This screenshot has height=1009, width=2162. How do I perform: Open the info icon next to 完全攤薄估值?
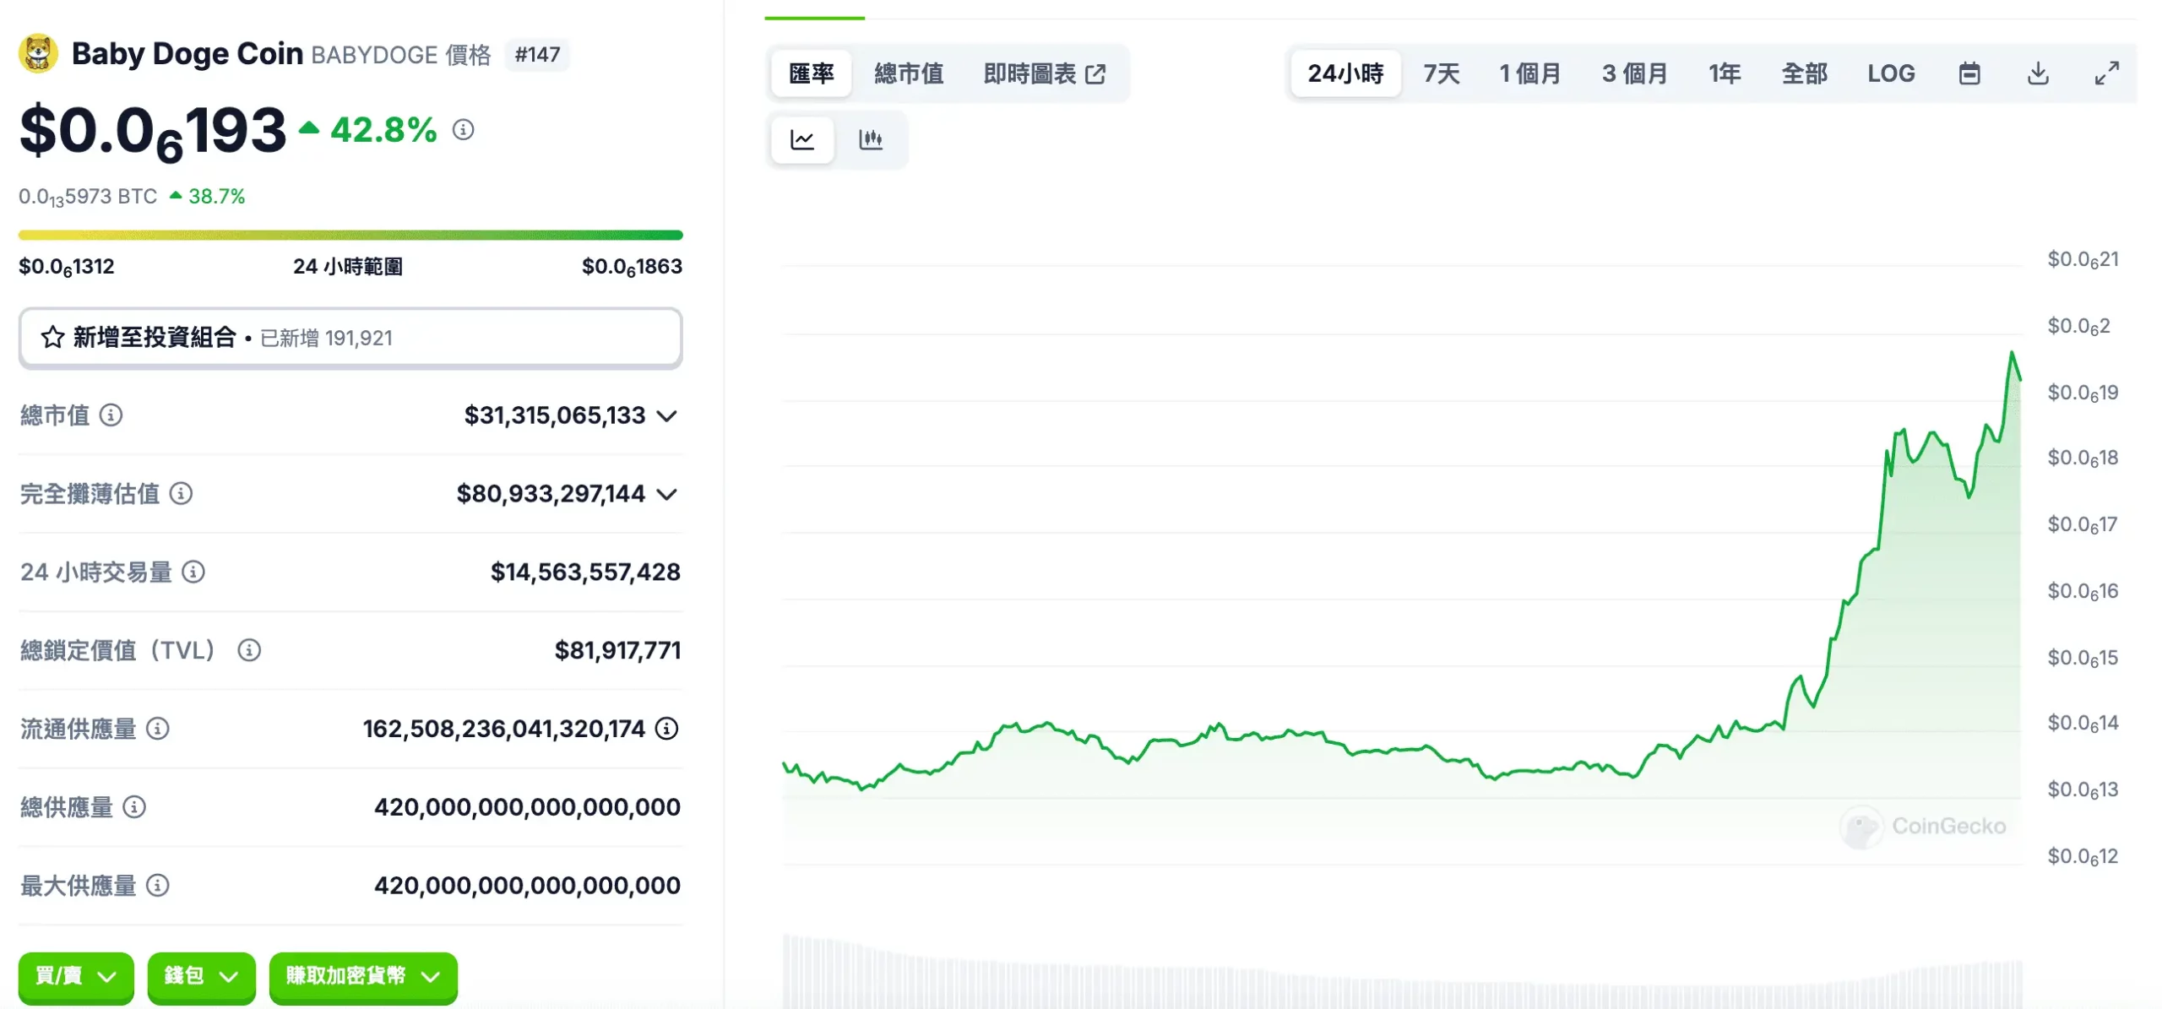click(181, 493)
